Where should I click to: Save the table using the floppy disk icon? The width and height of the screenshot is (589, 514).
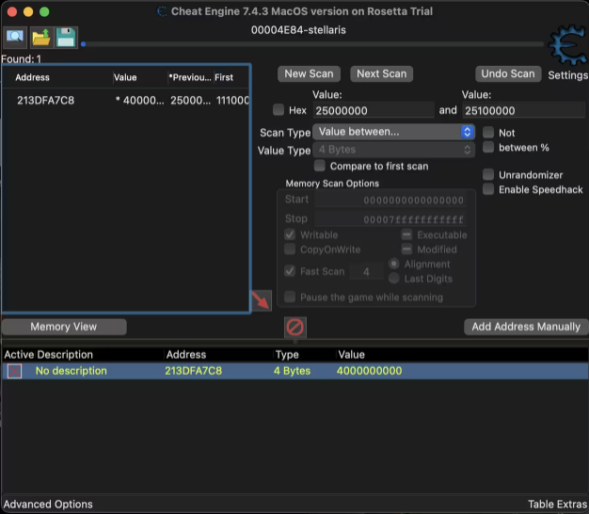pyautogui.click(x=66, y=37)
